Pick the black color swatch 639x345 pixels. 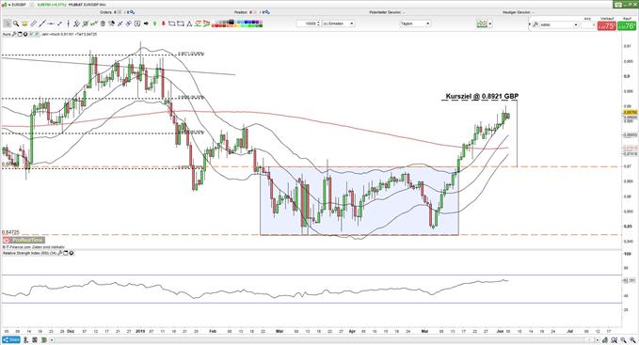(232, 22)
